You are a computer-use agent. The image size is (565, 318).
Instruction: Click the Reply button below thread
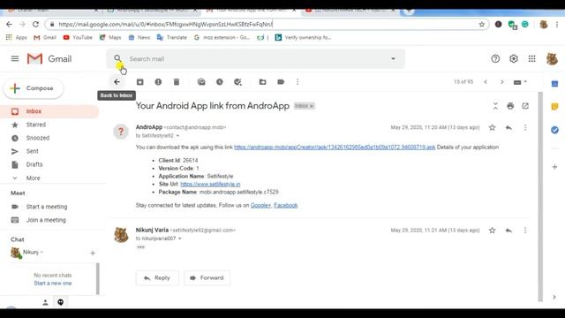157,278
